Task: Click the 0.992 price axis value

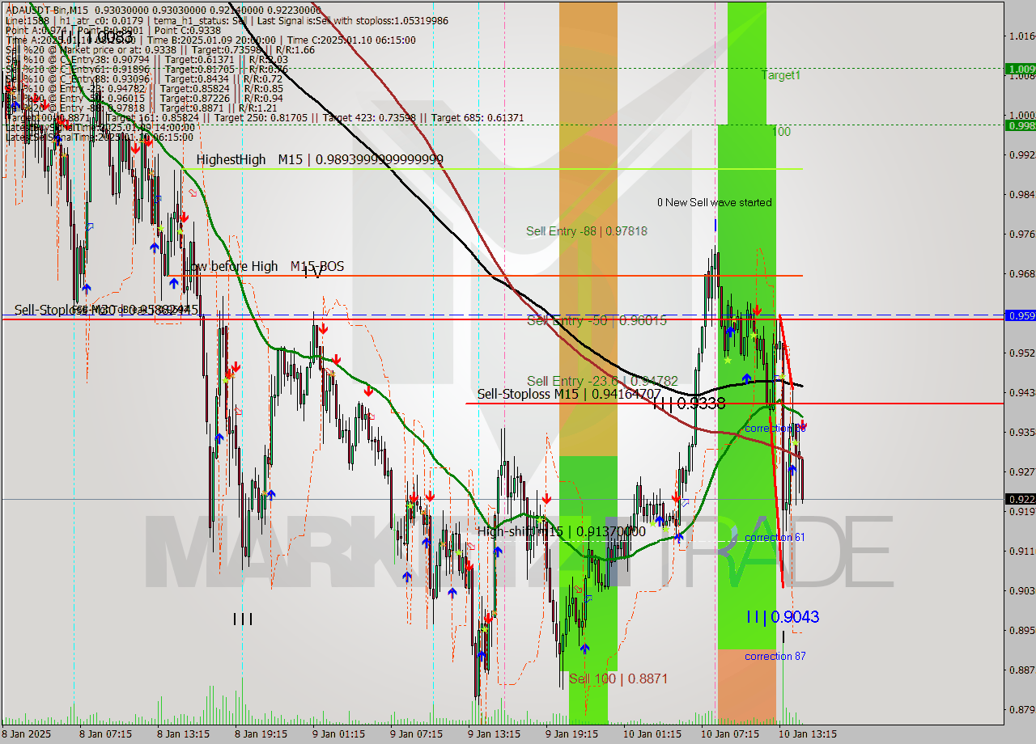Action: (x=1022, y=154)
